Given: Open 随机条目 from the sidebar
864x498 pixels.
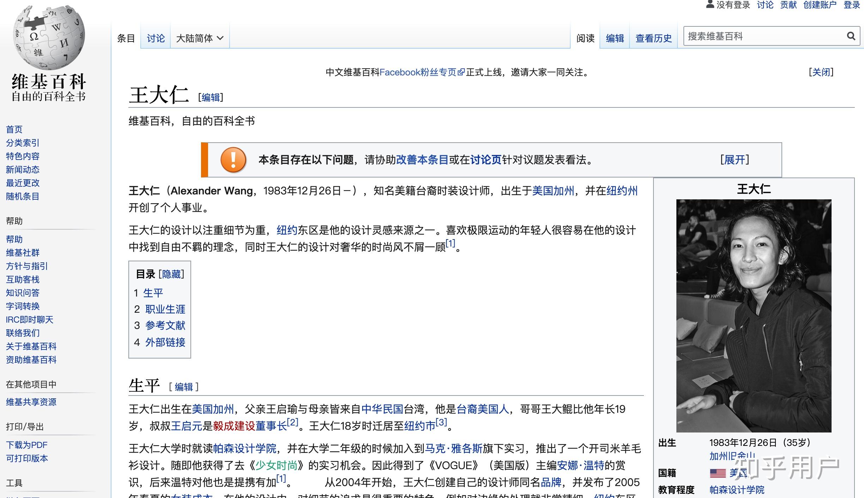Looking at the screenshot, I should [x=22, y=197].
